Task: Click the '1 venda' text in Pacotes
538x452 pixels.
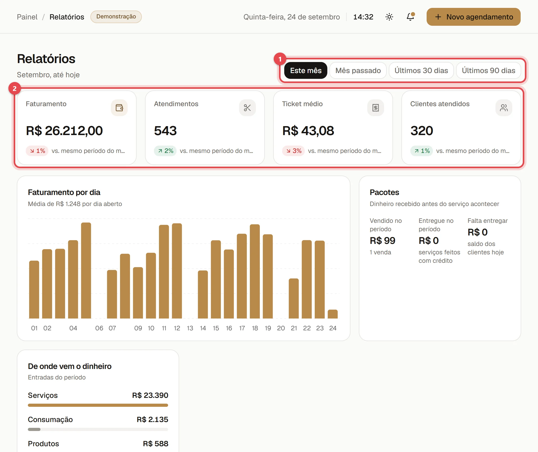Action: [380, 252]
